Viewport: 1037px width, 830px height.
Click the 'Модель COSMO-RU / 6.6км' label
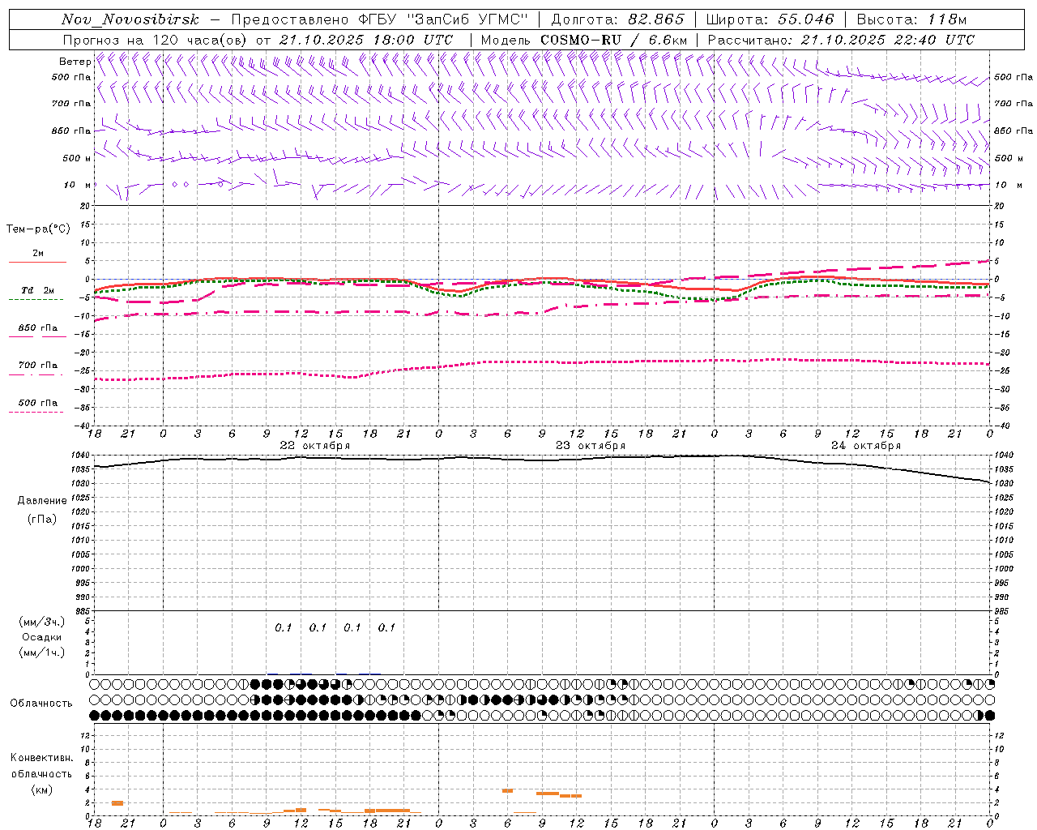tap(583, 40)
